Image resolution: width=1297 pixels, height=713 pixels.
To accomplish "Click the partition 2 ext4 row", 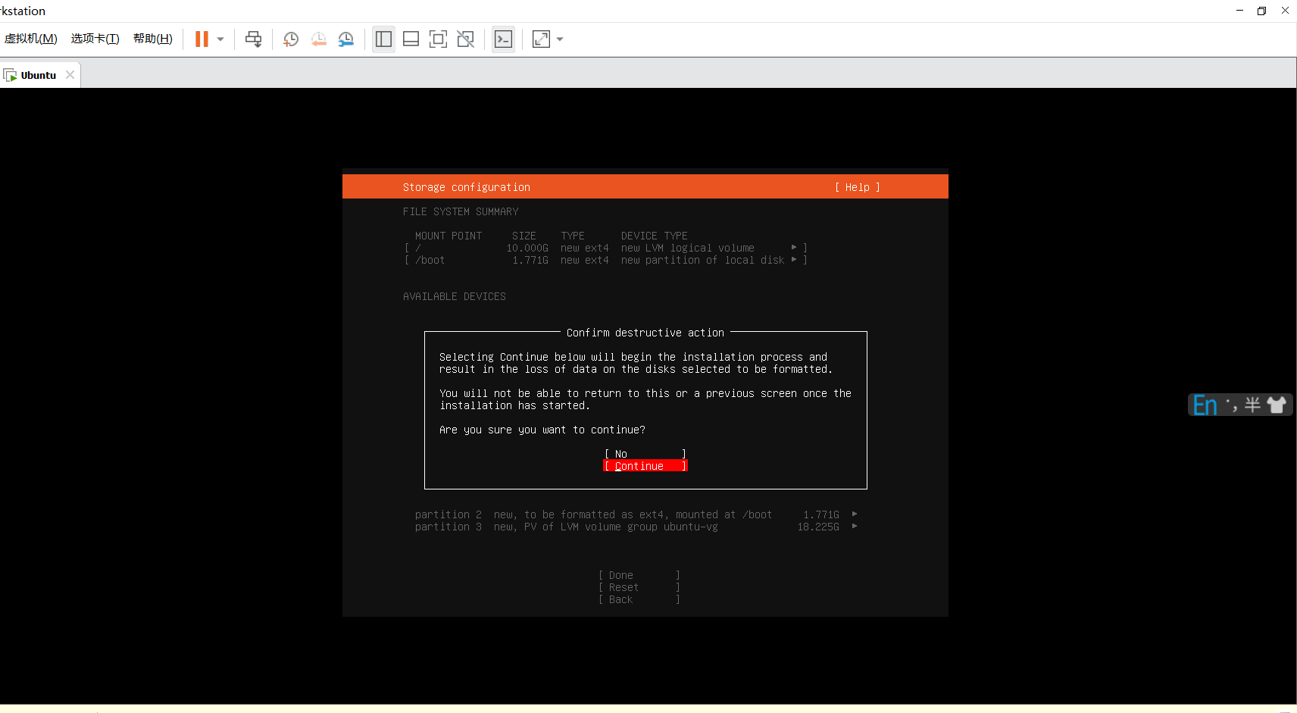I will [x=636, y=514].
